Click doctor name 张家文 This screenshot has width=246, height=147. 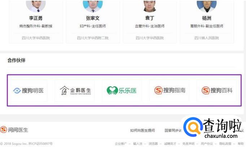[x=93, y=18]
